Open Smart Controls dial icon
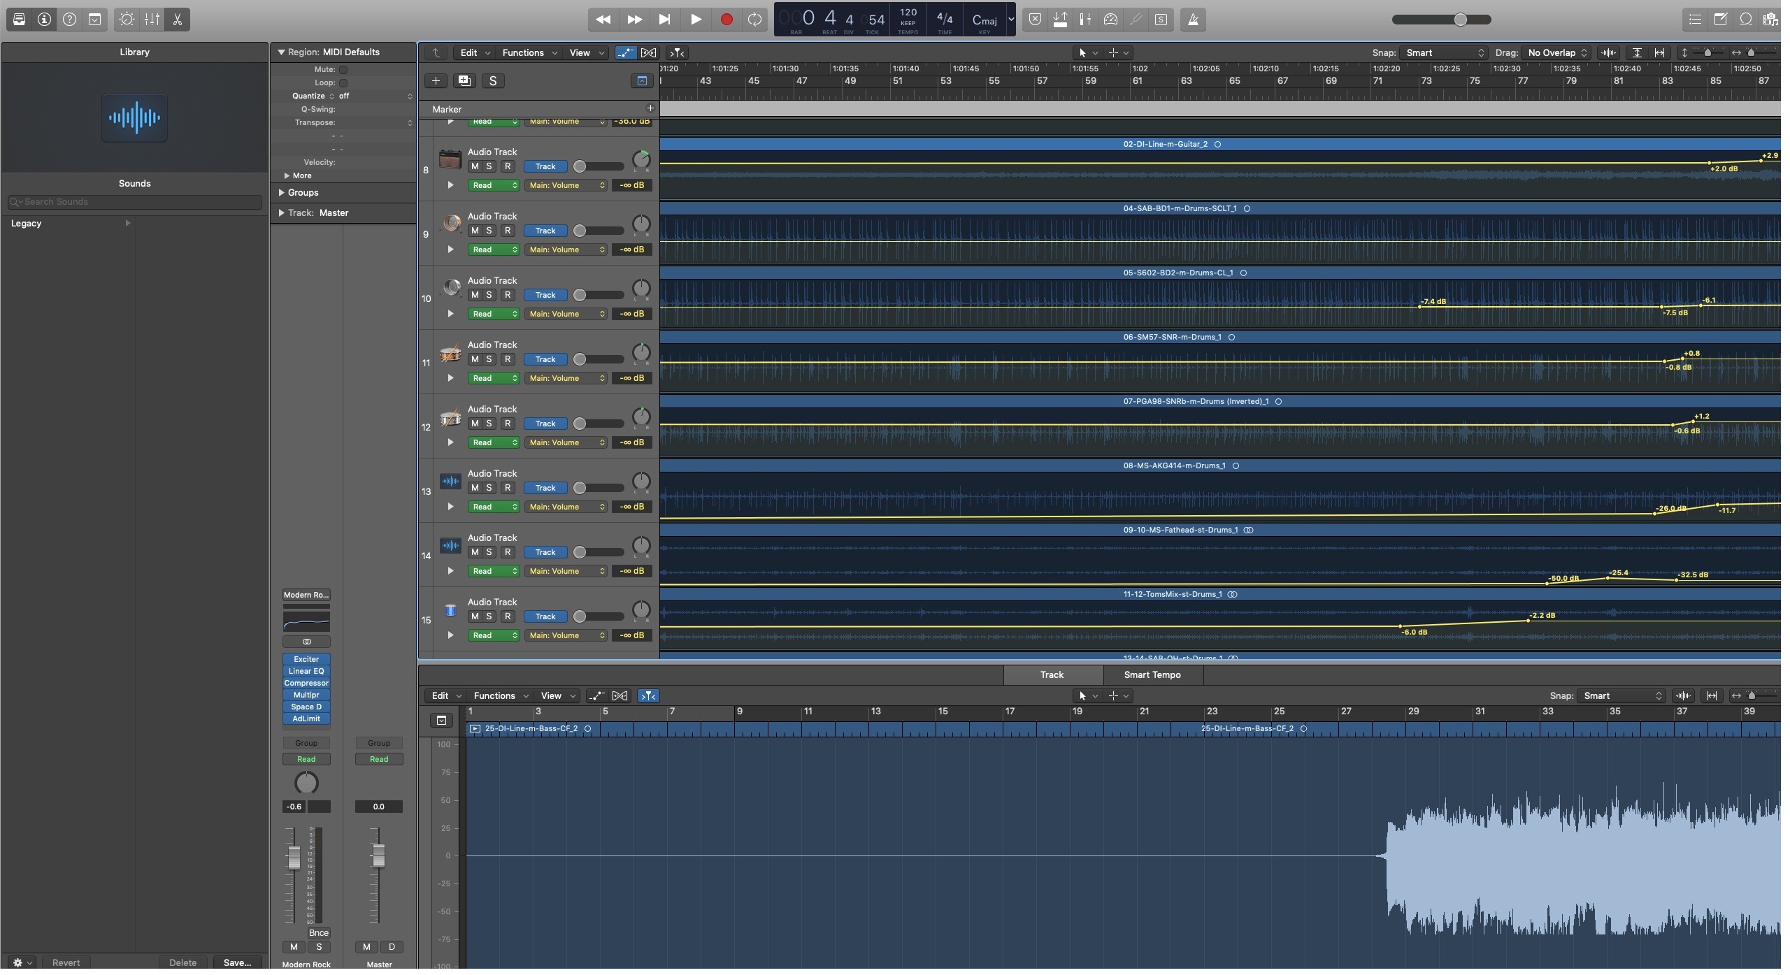The height and width of the screenshot is (975, 1790). pos(127,20)
